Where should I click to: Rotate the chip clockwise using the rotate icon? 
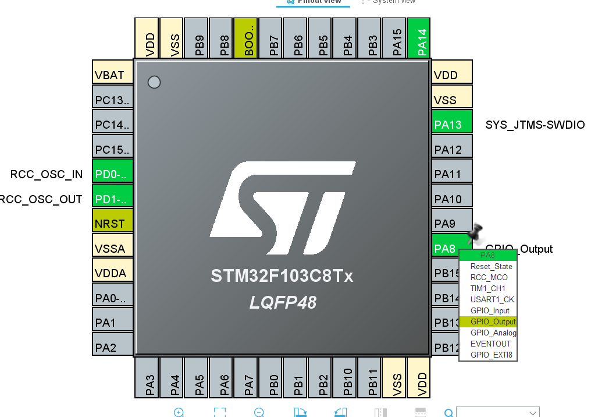tap(300, 412)
